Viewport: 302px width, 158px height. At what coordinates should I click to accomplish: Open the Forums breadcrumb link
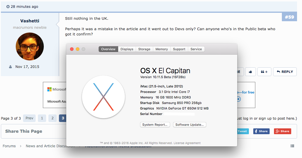tap(9, 146)
